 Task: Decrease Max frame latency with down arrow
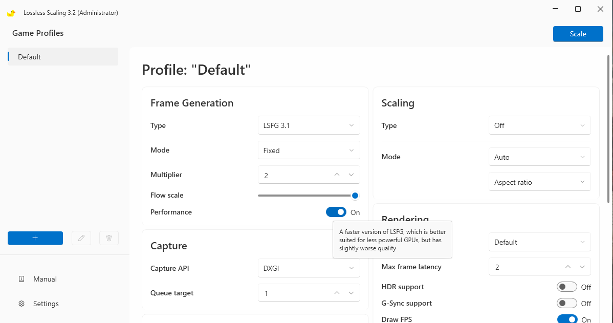[582, 267]
